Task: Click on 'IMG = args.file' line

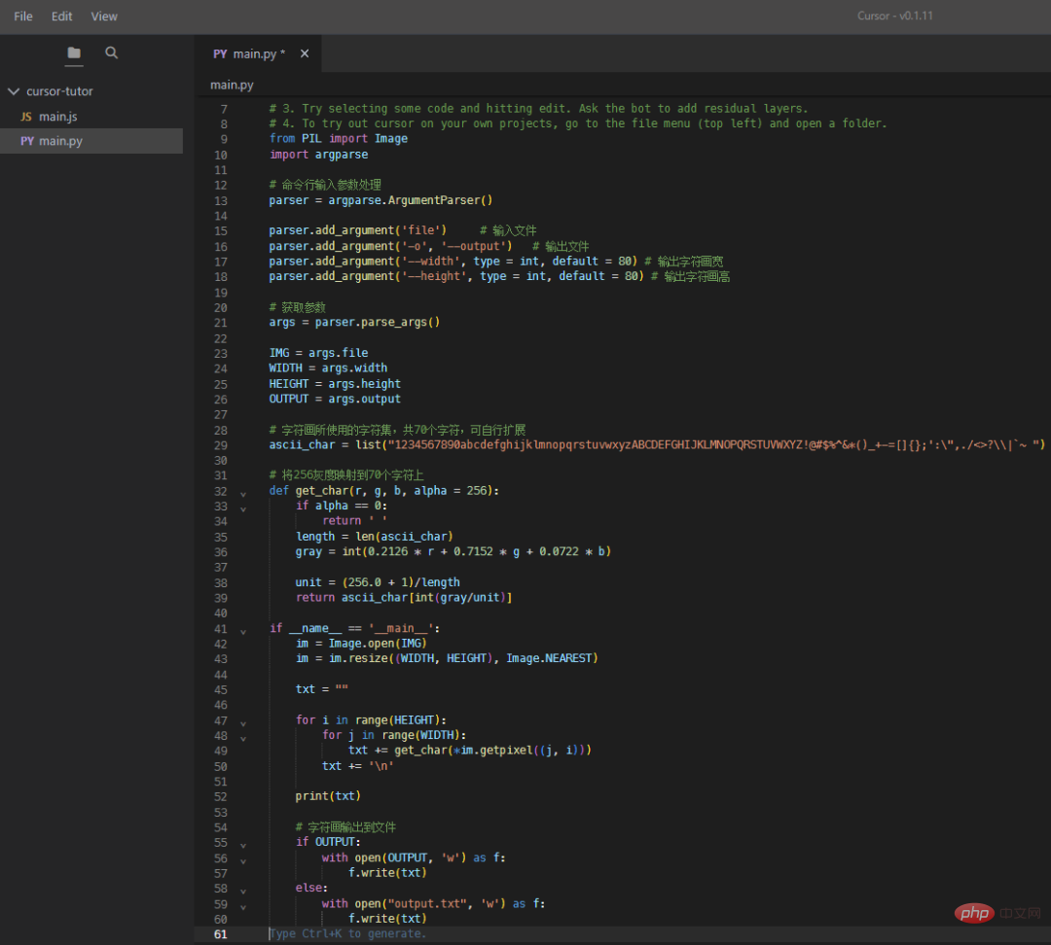Action: [x=318, y=353]
